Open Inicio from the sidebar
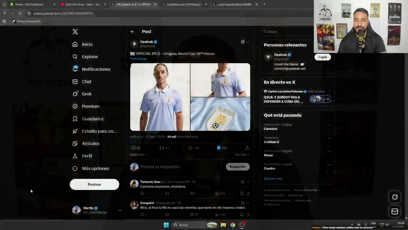Screen dimensions: 408x230 (83, 44)
